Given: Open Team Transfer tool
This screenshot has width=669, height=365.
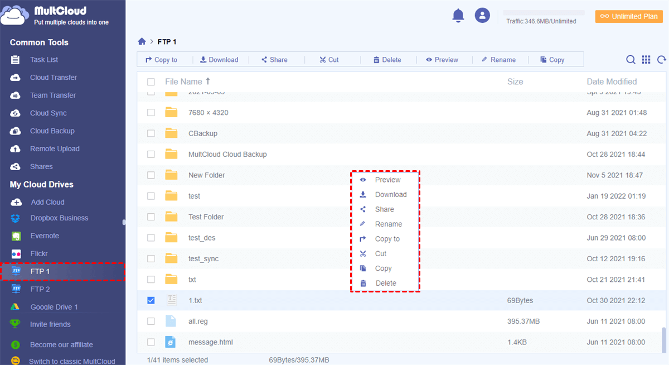Looking at the screenshot, I should (x=53, y=95).
